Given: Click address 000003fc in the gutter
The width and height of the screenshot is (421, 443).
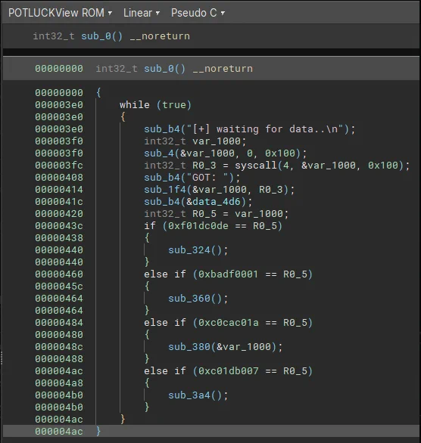Looking at the screenshot, I should (x=59, y=166).
